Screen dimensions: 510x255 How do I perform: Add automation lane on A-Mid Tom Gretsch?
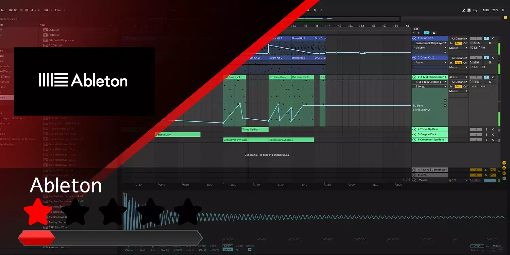pyautogui.click(x=445, y=101)
